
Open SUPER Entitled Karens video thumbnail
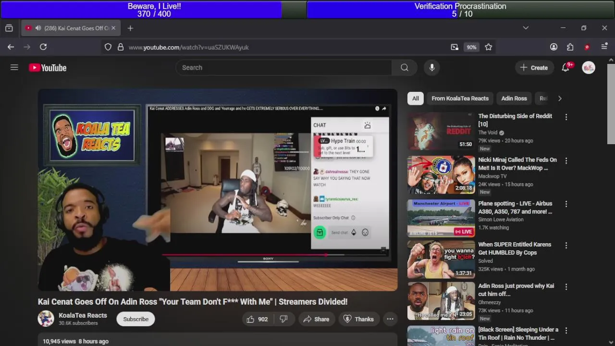pos(441,259)
